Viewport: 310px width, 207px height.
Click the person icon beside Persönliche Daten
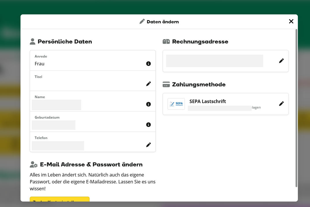coord(32,41)
